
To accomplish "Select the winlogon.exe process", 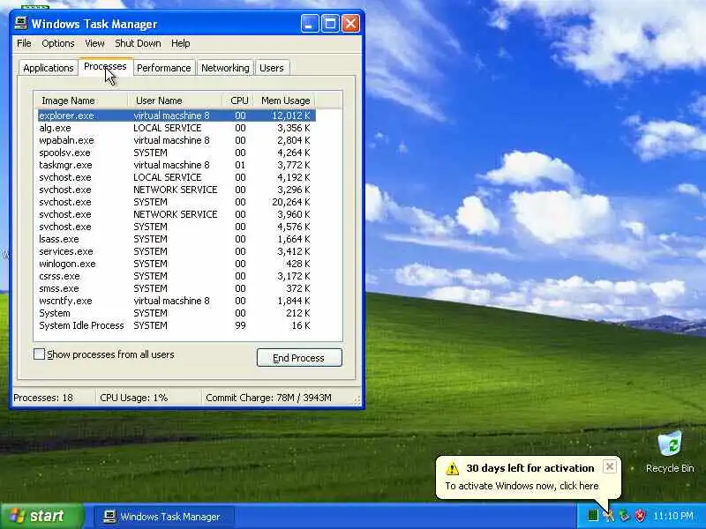I will pyautogui.click(x=176, y=264).
